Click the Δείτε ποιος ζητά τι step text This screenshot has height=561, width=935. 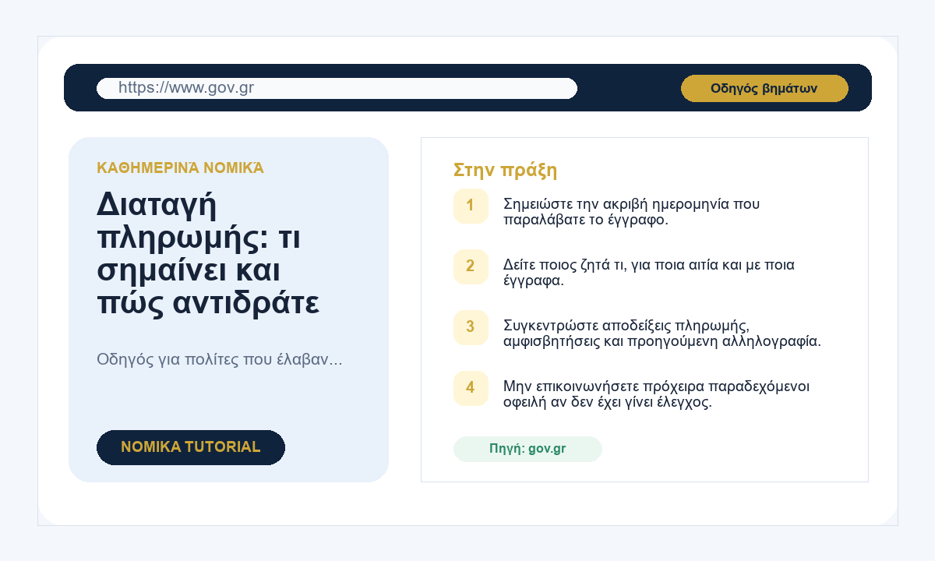[649, 273]
